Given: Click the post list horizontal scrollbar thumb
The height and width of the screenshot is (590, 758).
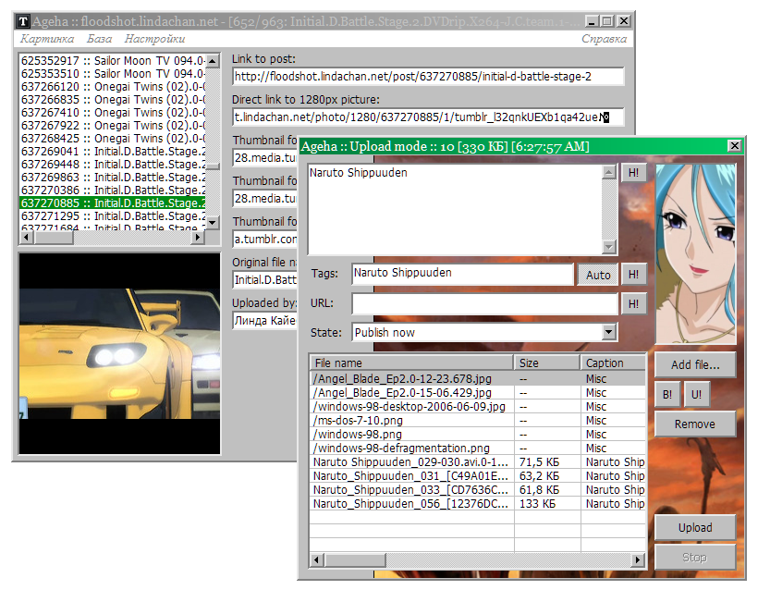Looking at the screenshot, I should pyautogui.click(x=54, y=238).
